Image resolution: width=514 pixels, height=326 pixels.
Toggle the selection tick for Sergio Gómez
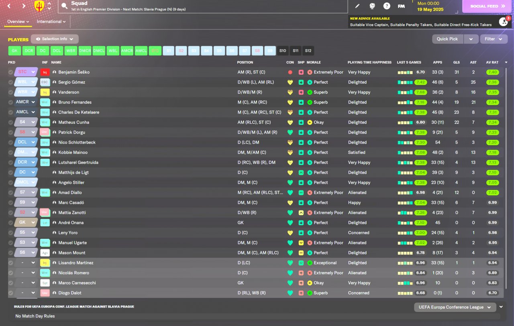coord(10,82)
